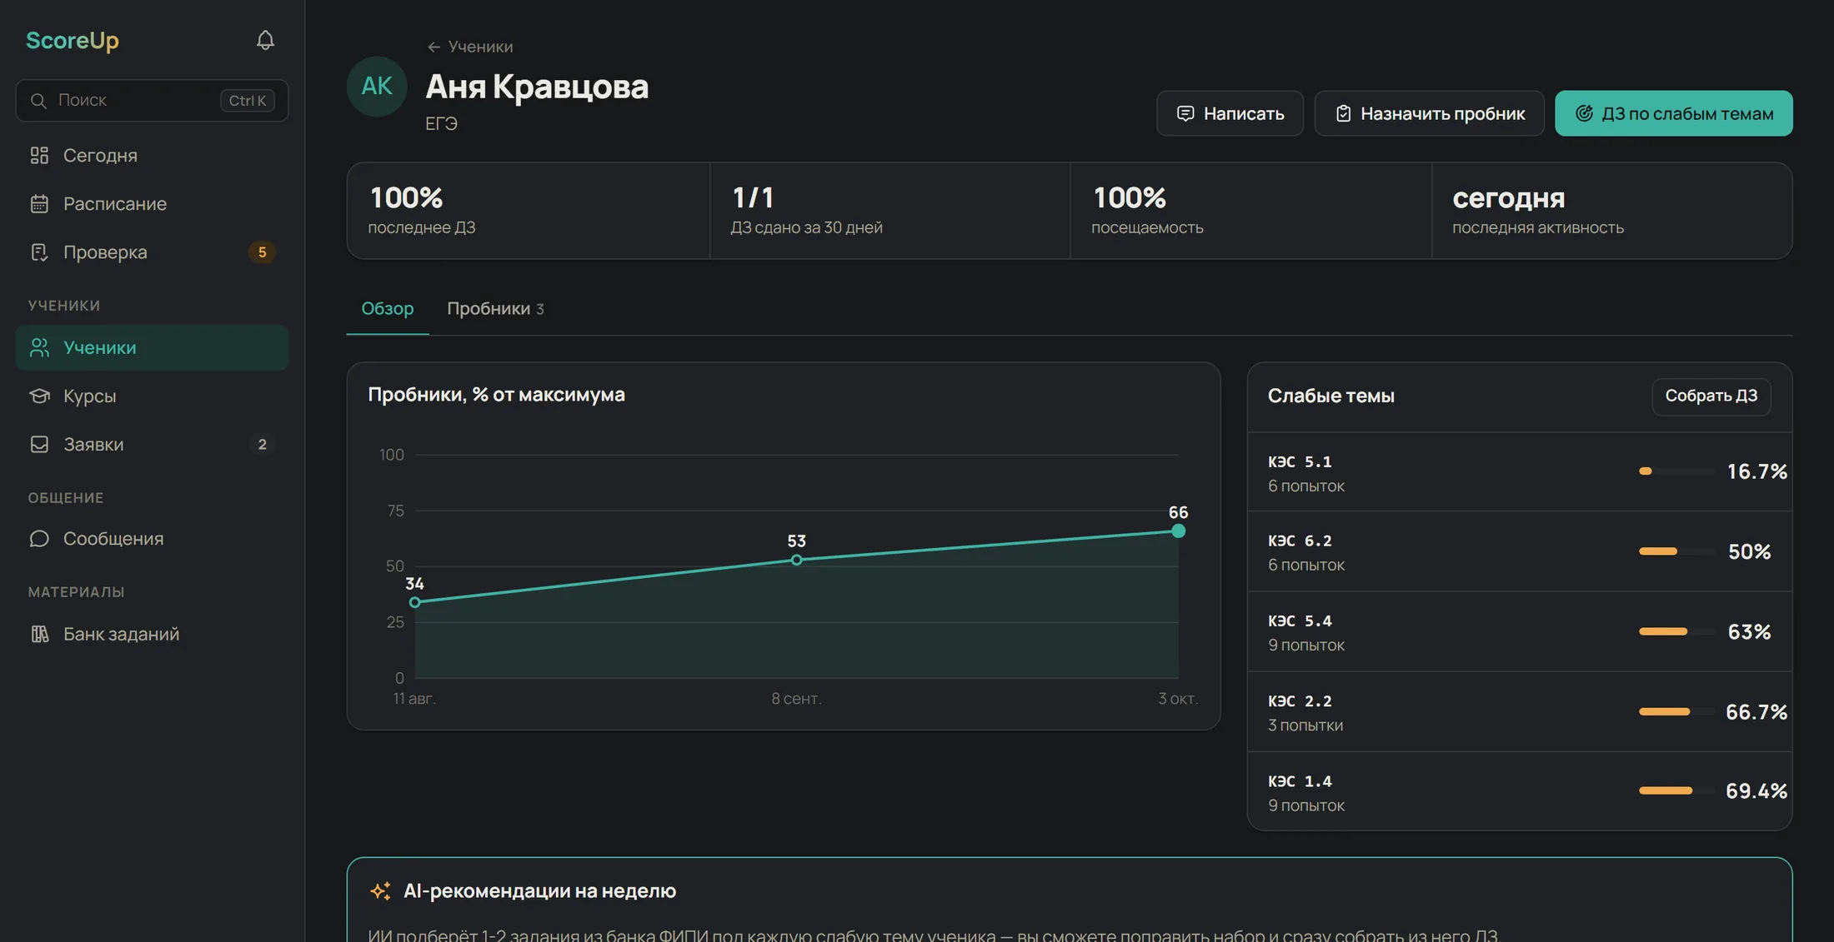The image size is (1834, 942).
Task: Select the 66 point on chart
Action: point(1178,531)
